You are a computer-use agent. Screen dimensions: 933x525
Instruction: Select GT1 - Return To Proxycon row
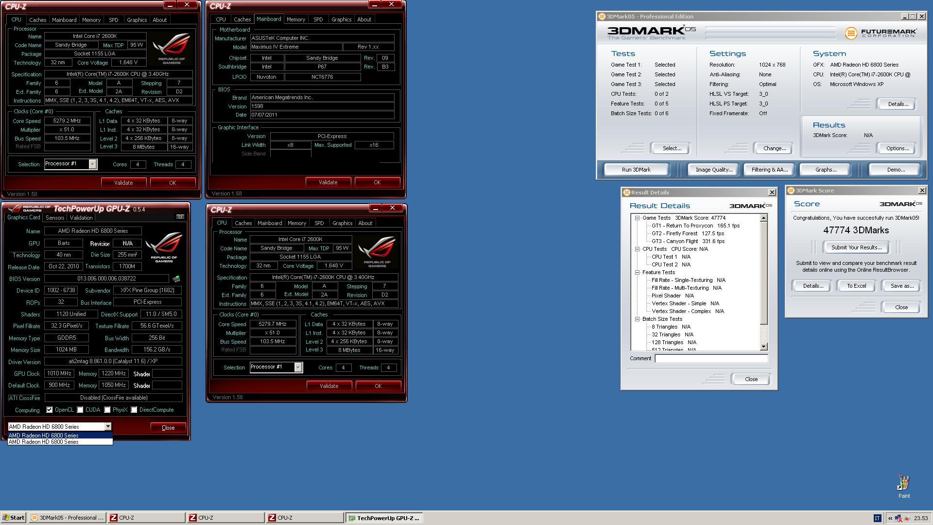[695, 226]
